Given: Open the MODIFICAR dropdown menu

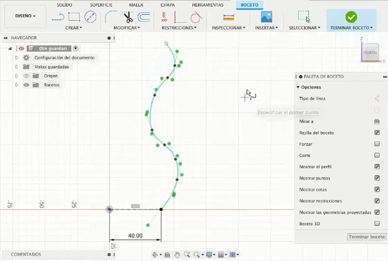Looking at the screenshot, I should click(x=127, y=28).
